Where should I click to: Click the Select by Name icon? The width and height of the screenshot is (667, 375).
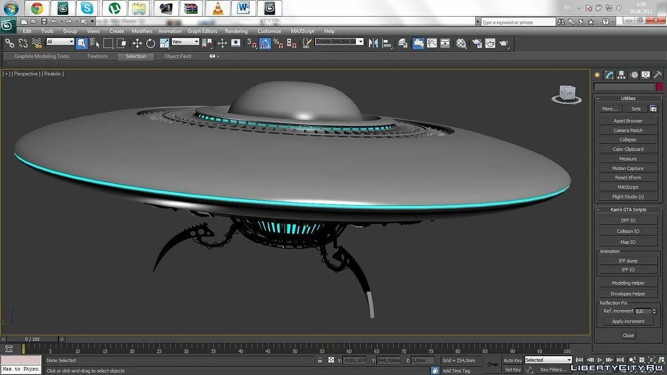(94, 43)
